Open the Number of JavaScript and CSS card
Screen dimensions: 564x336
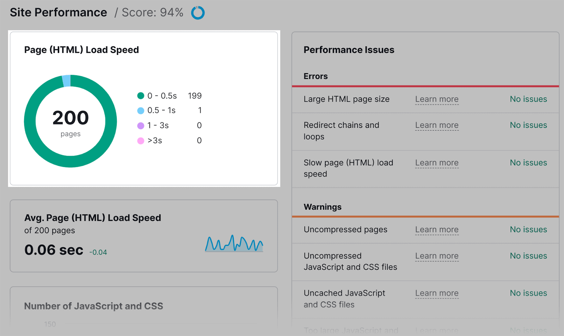[93, 306]
